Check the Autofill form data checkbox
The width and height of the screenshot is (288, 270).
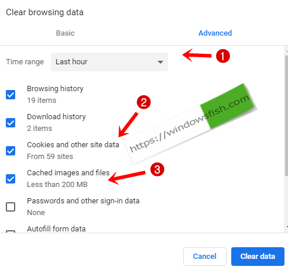coord(11,231)
